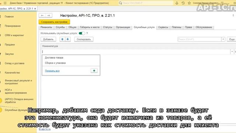This screenshot has height=133, width=236.
Task: Switch to the Службы tab
Action: click(60, 27)
